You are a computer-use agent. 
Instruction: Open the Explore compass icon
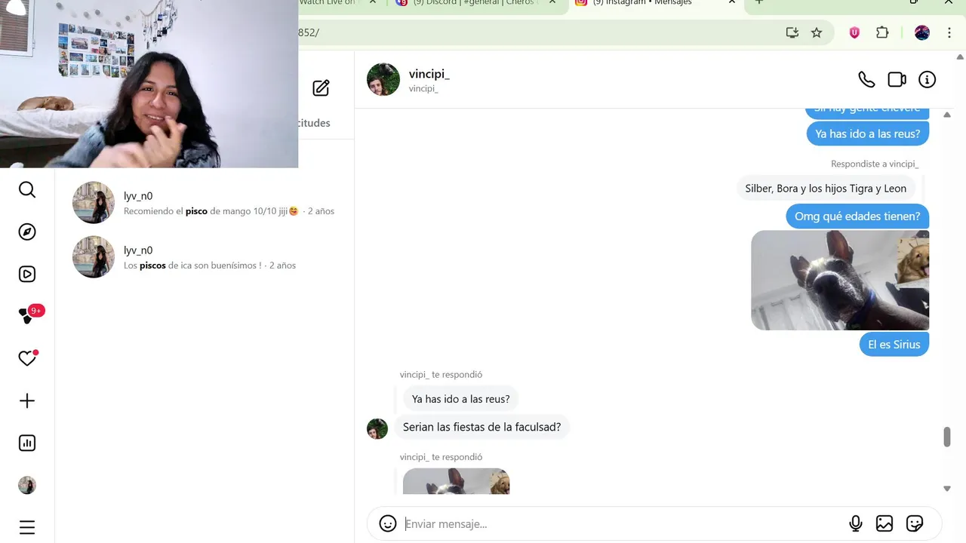pos(27,232)
